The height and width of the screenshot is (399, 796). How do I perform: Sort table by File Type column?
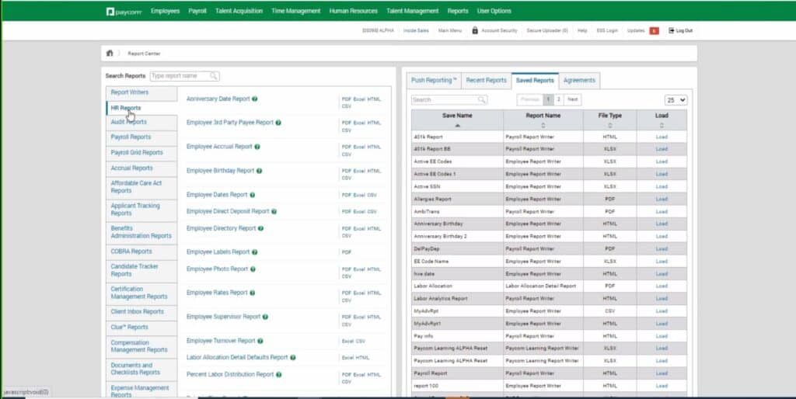[609, 124]
